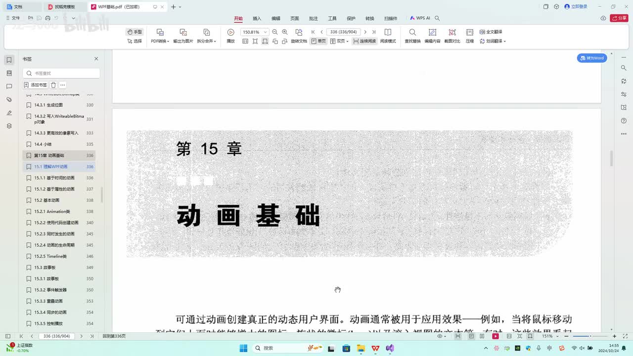633x356 pixels.
Task: Open the 保护 ribbon tab
Action: 351,18
